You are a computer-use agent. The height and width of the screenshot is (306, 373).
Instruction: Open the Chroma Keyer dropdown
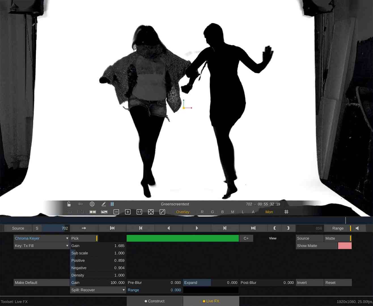pos(41,238)
